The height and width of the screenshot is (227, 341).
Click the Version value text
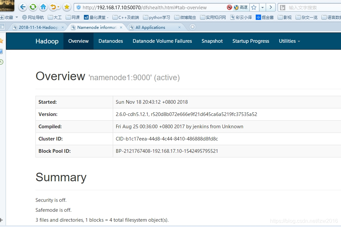(x=186, y=114)
